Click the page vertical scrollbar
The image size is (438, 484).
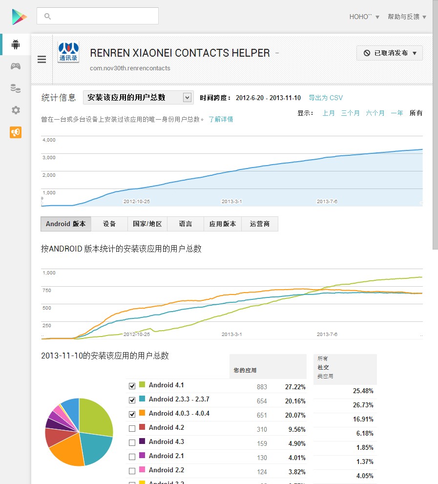(435, 125)
